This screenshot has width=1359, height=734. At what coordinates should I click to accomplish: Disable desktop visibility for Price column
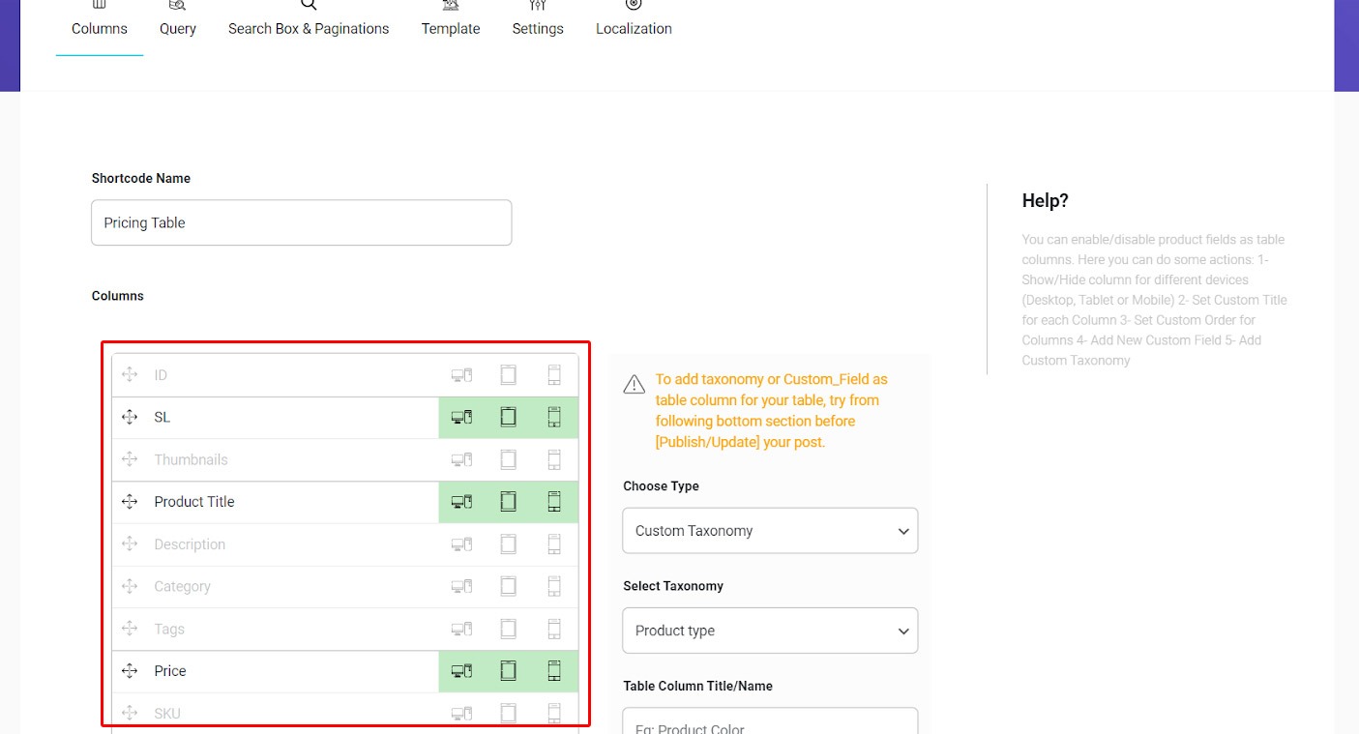click(461, 670)
